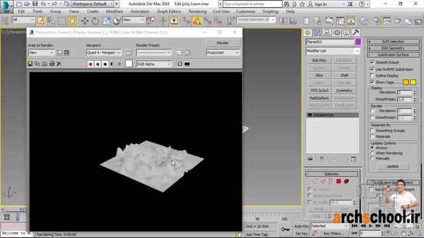Open Area to Render dropdown

click(41, 53)
